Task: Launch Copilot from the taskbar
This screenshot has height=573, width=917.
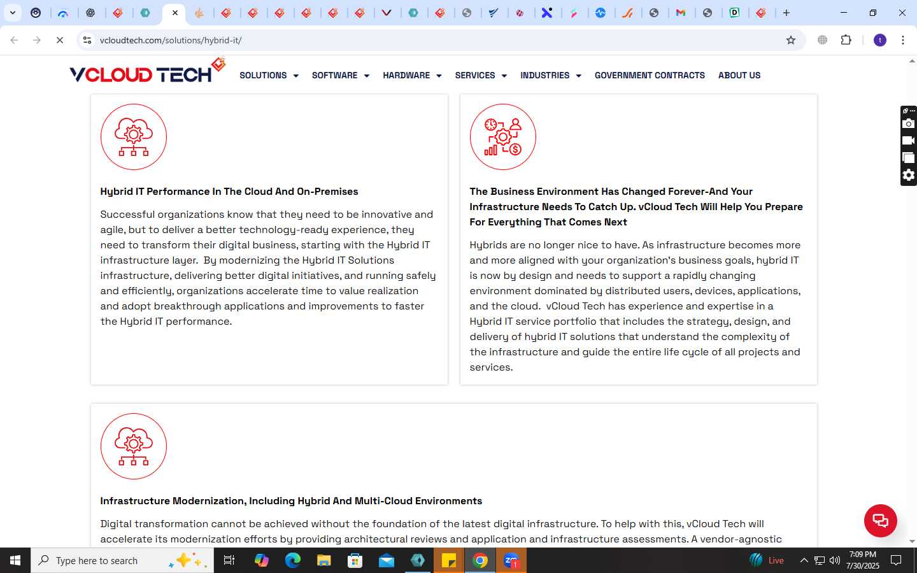Action: click(x=261, y=560)
